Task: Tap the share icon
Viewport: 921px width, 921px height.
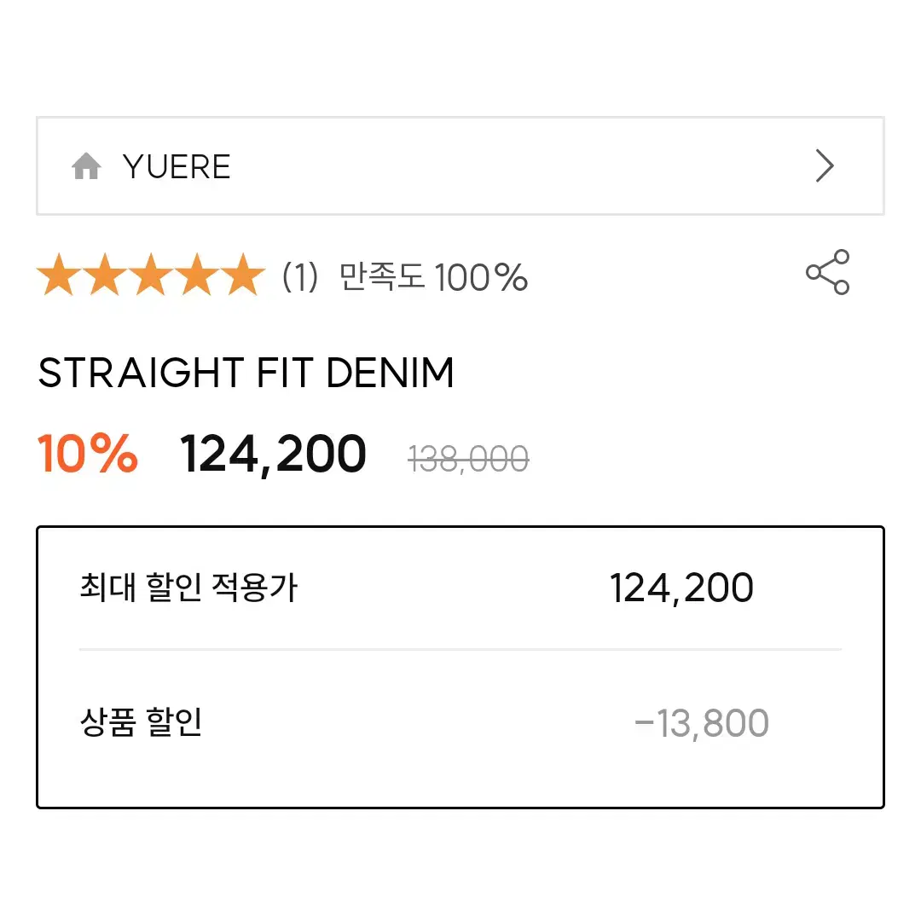Action: 827,272
